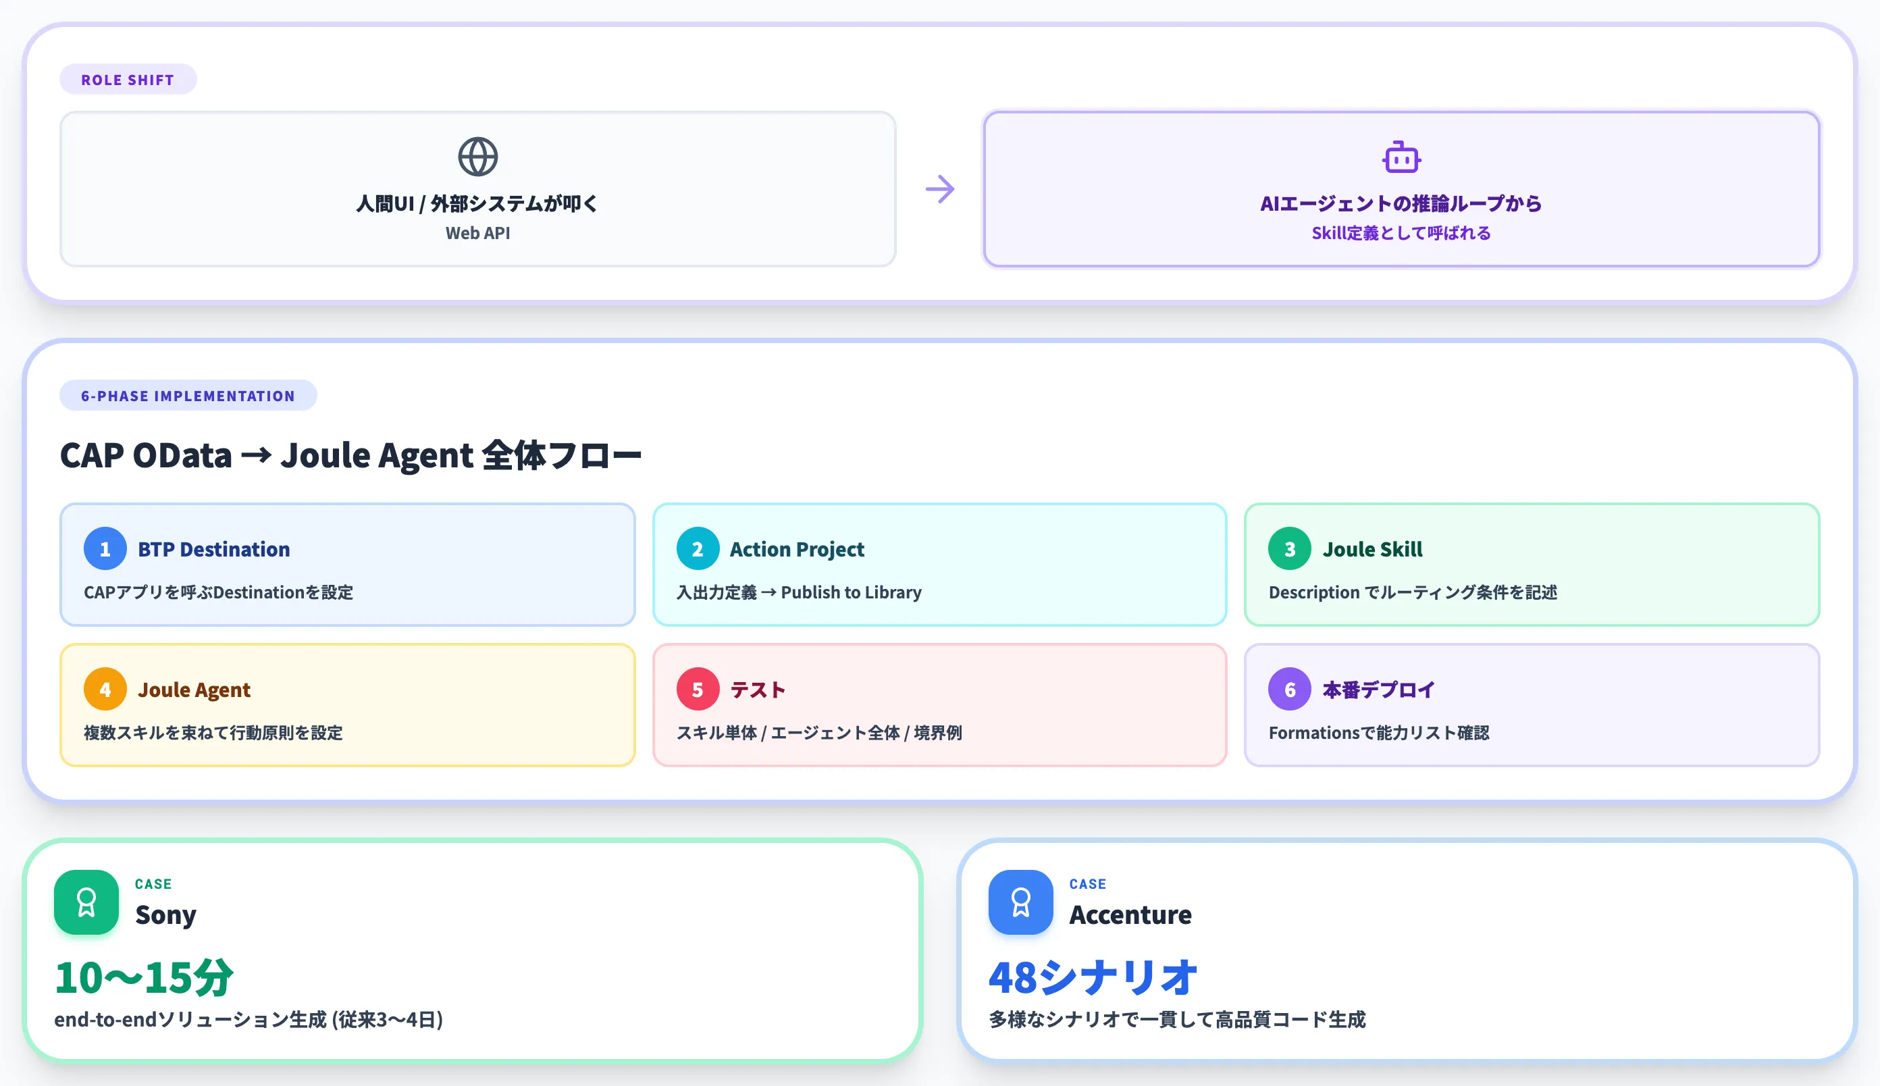The width and height of the screenshot is (1880, 1086).
Task: Click the arrow icon between role cards
Action: click(x=939, y=188)
